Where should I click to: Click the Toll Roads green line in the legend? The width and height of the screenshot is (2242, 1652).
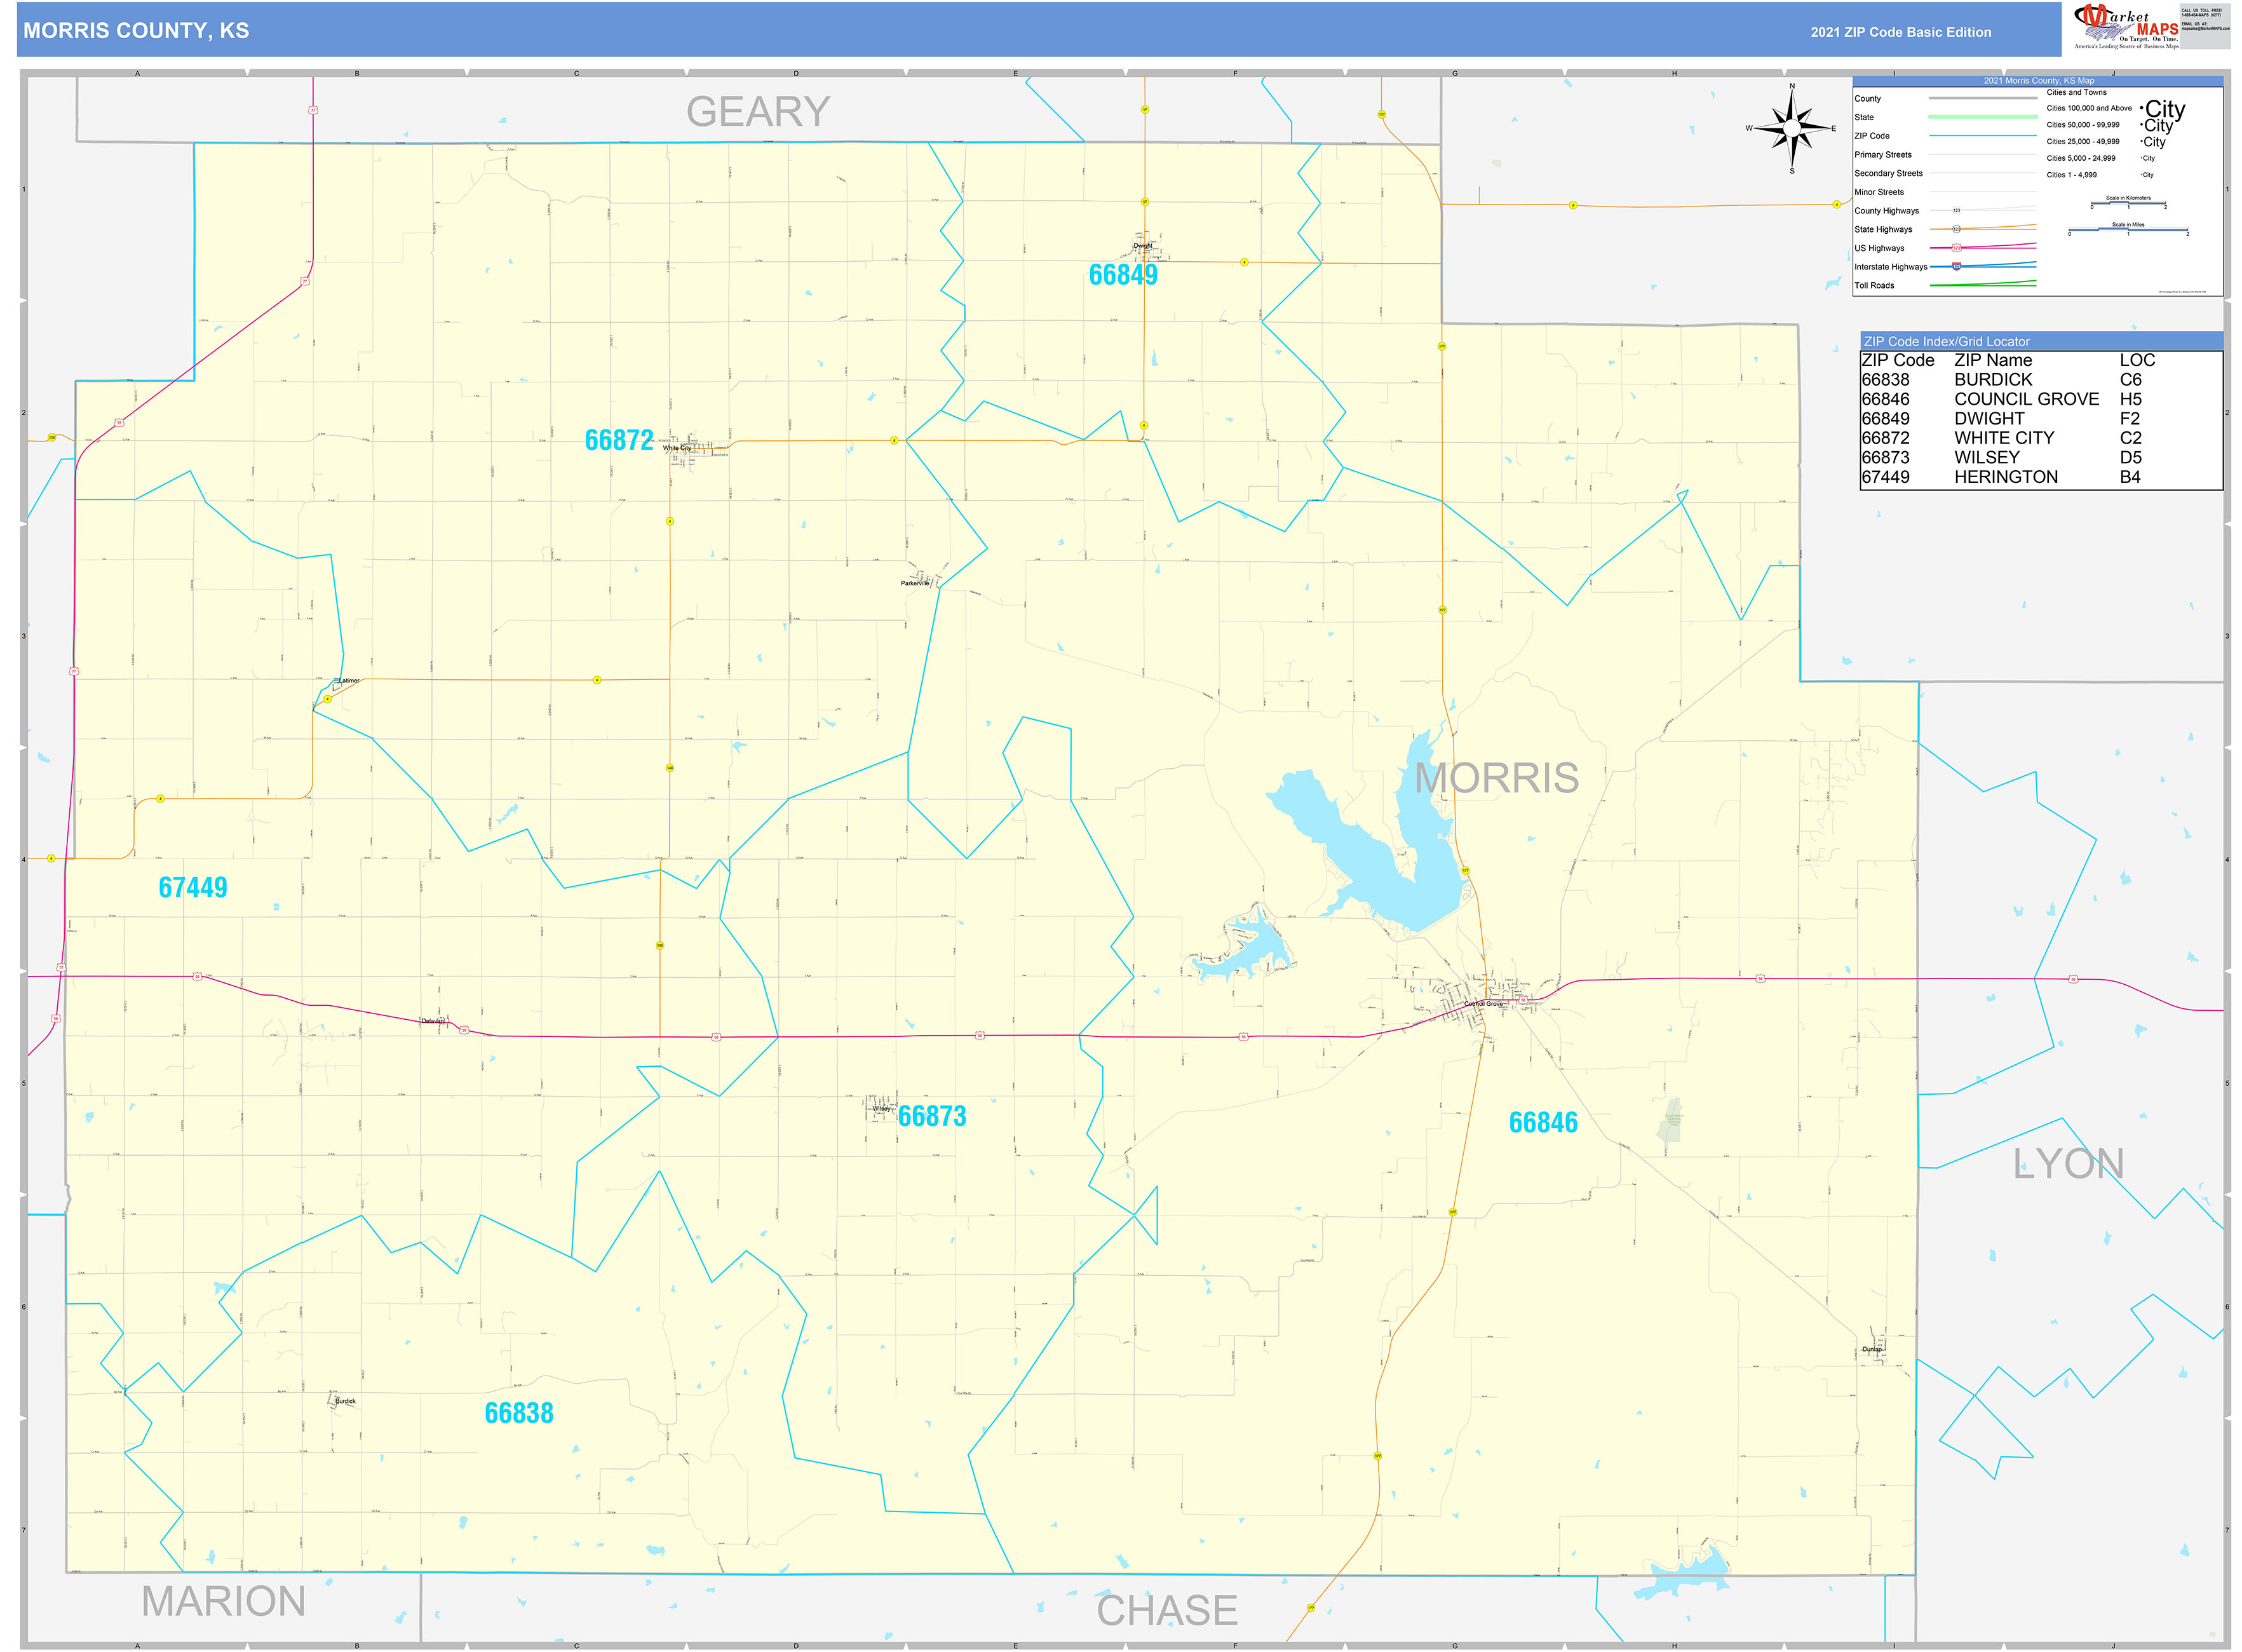point(1983,286)
